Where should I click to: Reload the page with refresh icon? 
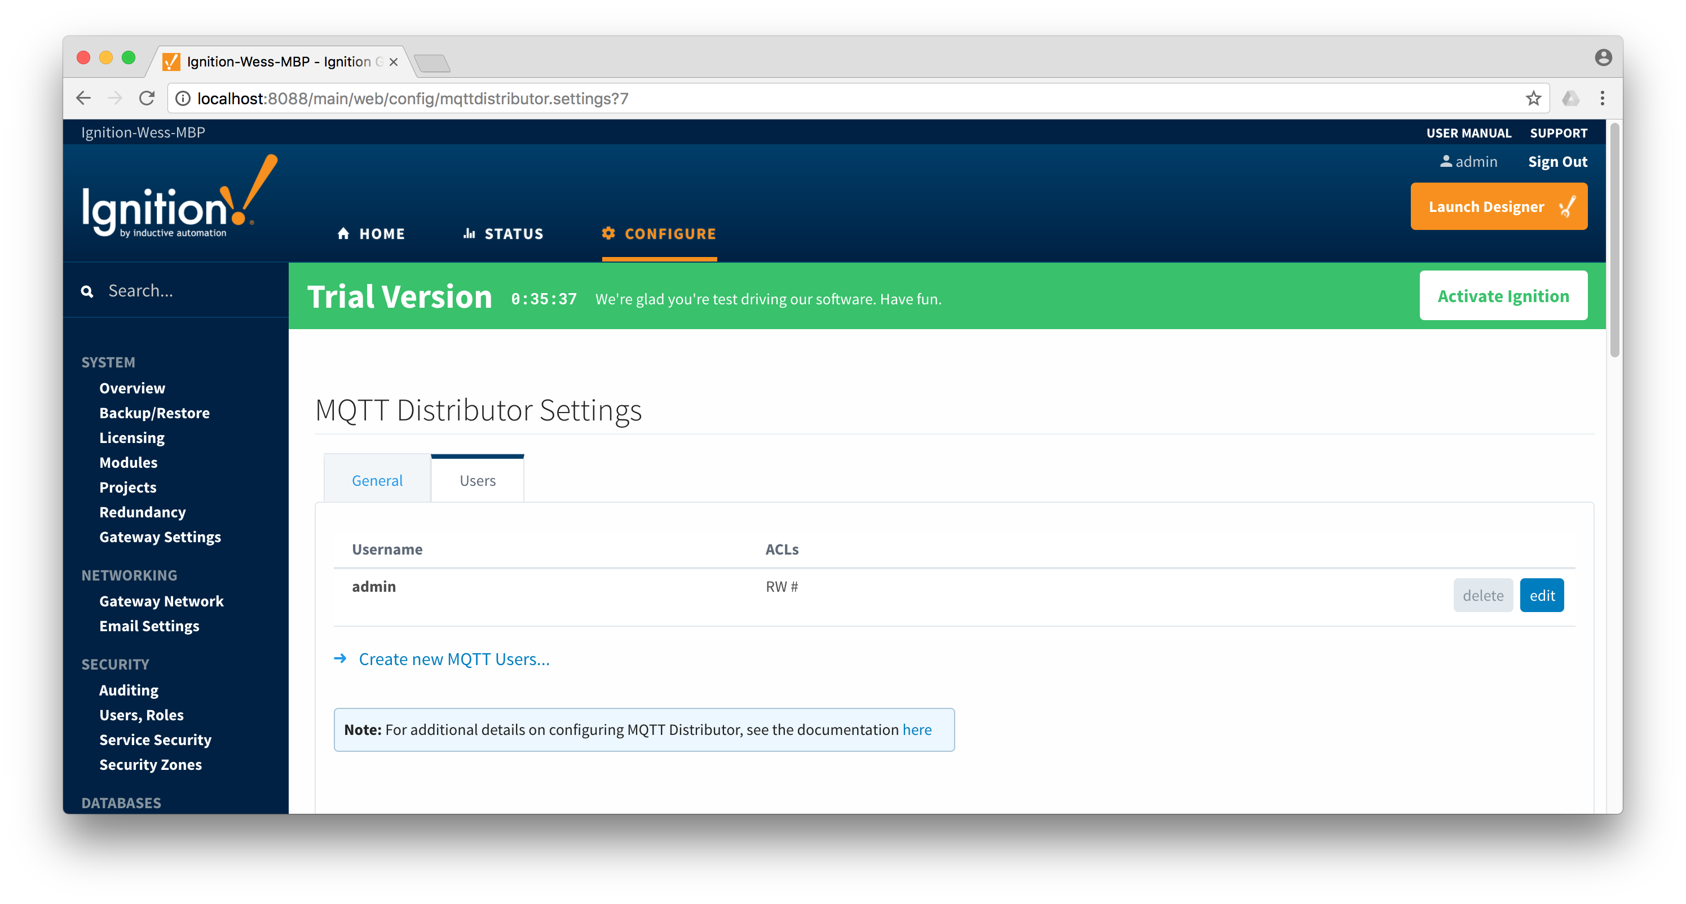click(147, 98)
